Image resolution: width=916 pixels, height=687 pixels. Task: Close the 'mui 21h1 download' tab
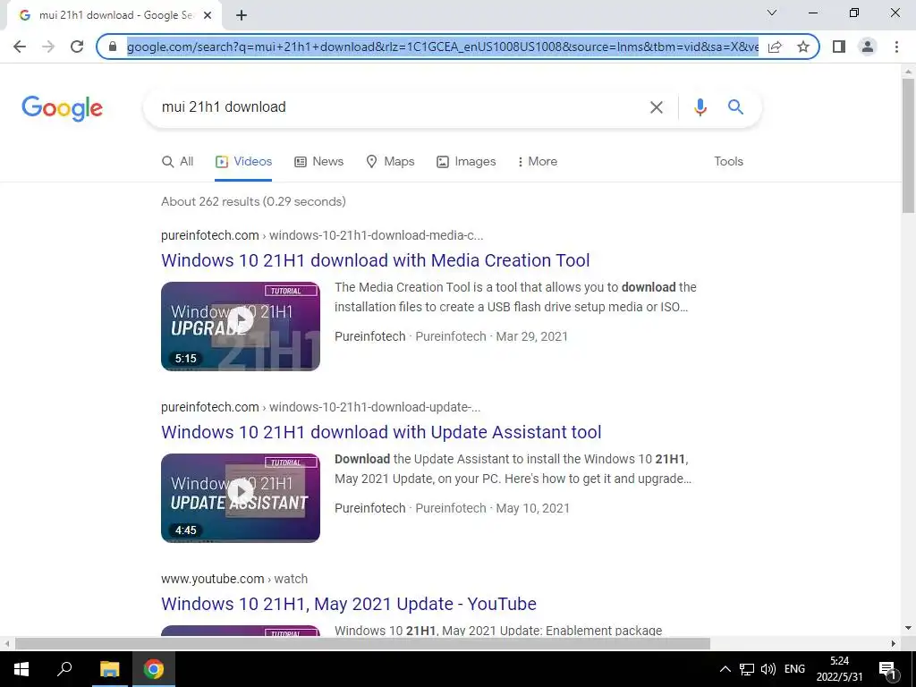click(208, 16)
